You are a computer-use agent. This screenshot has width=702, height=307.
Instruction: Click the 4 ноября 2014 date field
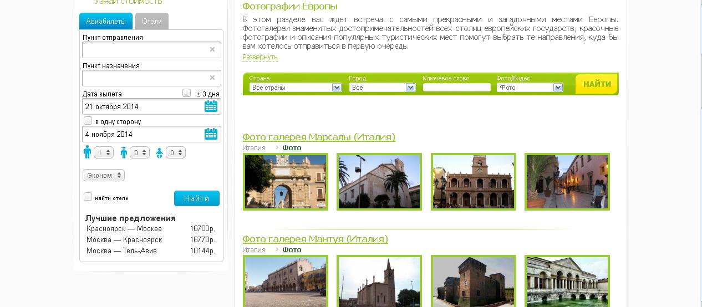tap(151, 134)
